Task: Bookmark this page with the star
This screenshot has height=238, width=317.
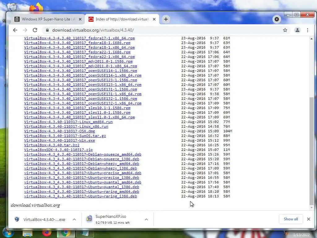Action: tap(285, 30)
